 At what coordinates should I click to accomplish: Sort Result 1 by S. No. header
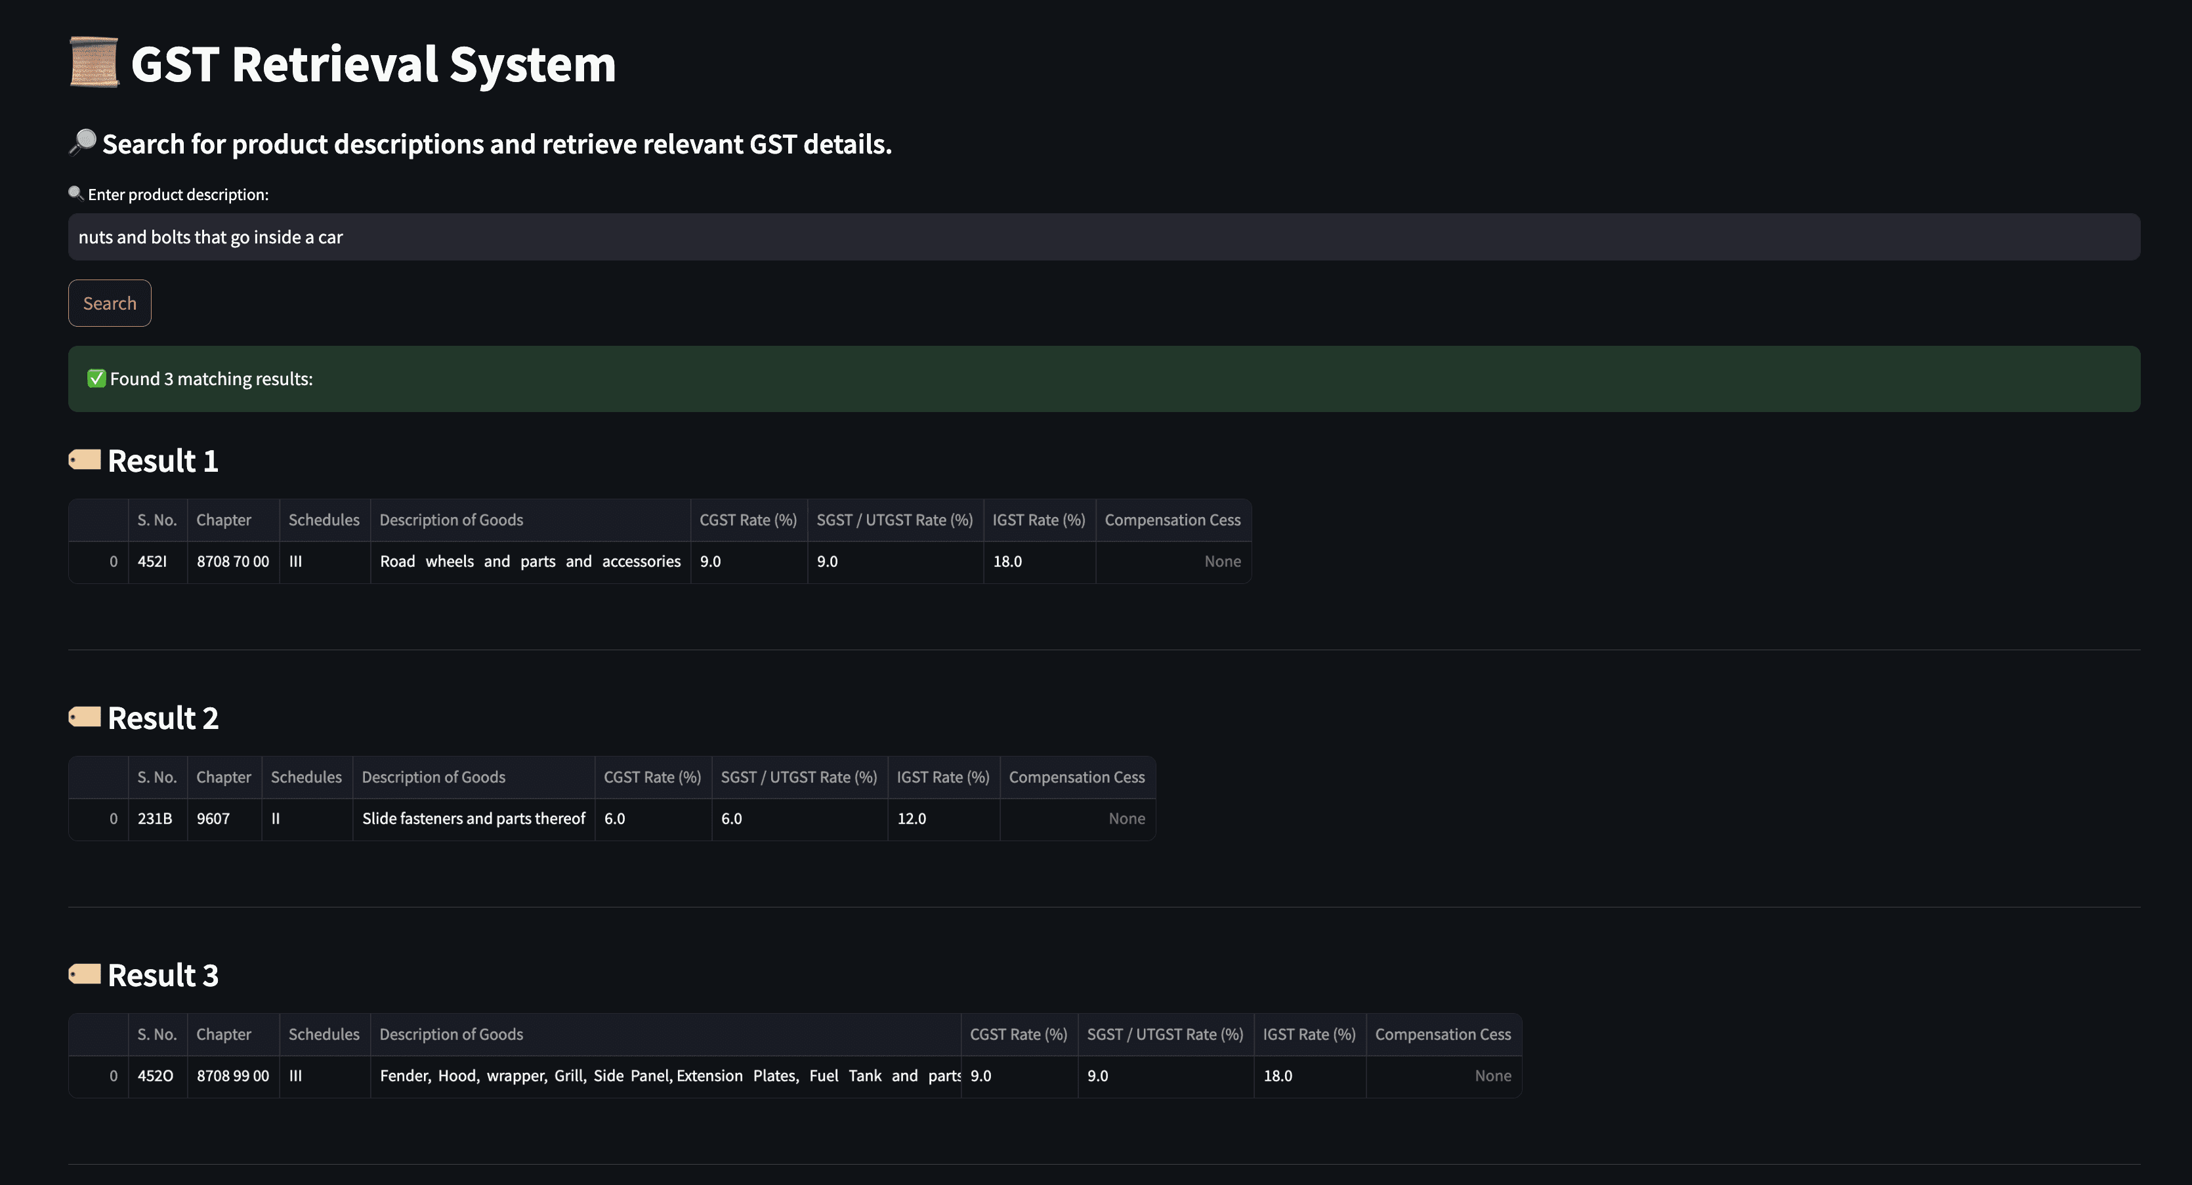point(158,520)
